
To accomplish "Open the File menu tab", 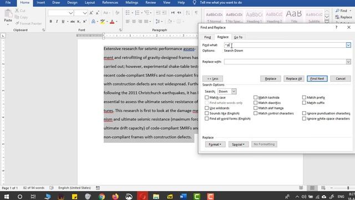I will tap(8, 3).
